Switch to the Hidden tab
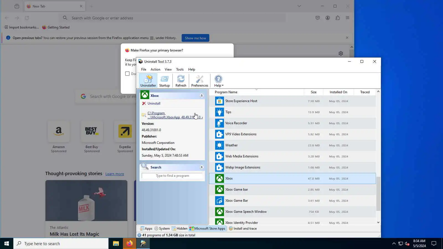This screenshot has height=249, width=443. tap(179, 229)
